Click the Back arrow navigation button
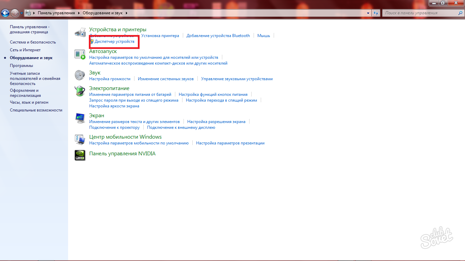Screen dimensions: 465x261 pos(5,13)
